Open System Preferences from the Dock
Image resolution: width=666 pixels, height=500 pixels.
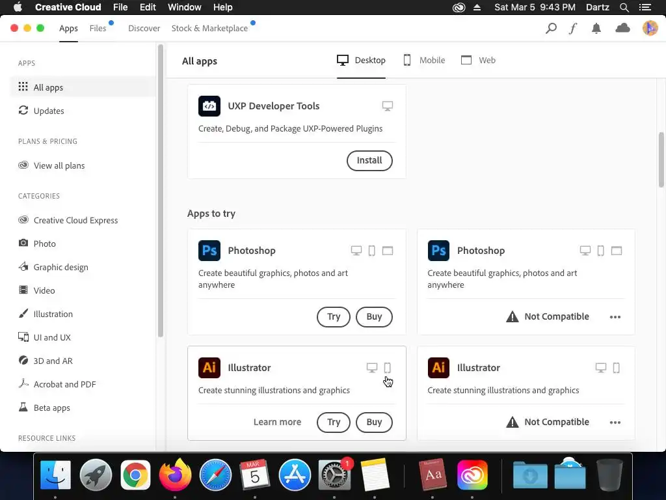point(335,475)
